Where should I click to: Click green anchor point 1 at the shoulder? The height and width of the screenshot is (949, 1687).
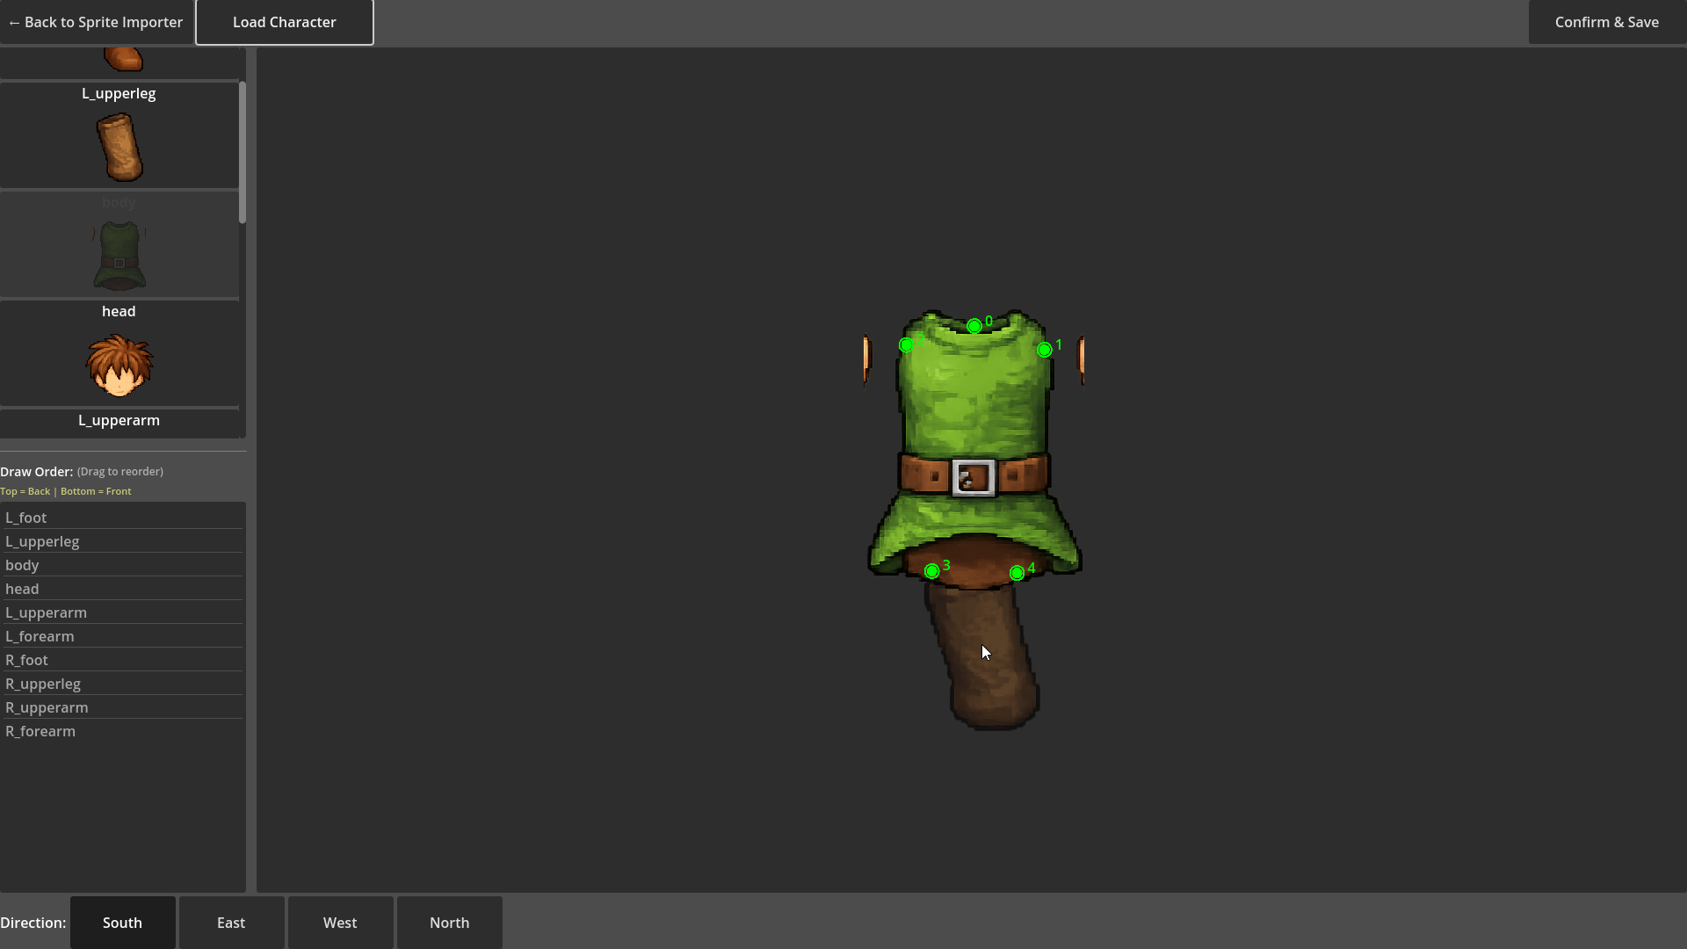1044,350
